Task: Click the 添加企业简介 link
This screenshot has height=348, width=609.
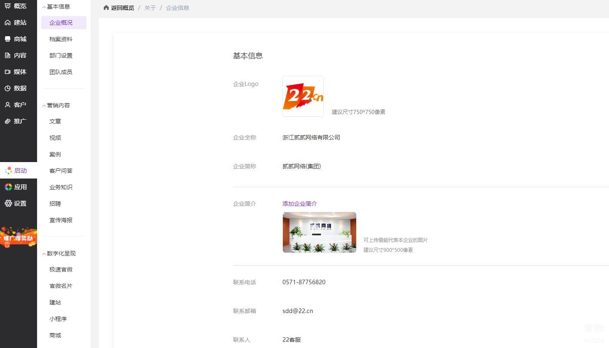Action: point(299,204)
